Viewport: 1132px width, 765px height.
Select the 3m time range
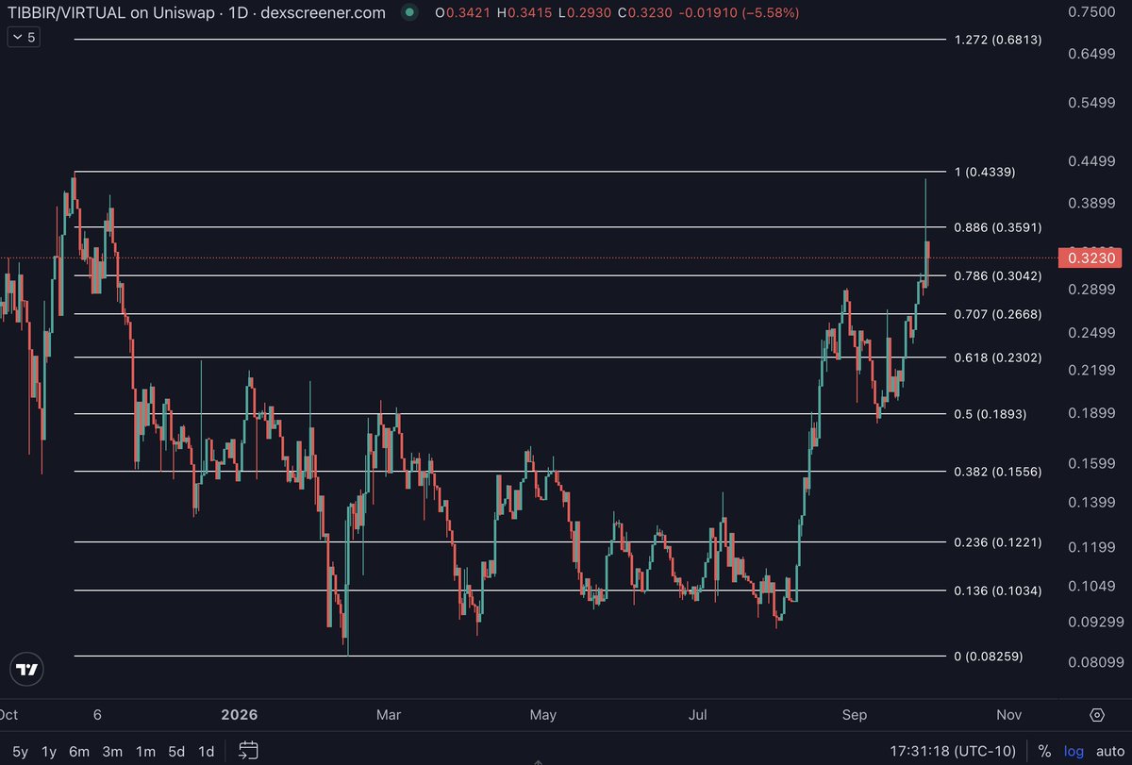pyautogui.click(x=112, y=752)
